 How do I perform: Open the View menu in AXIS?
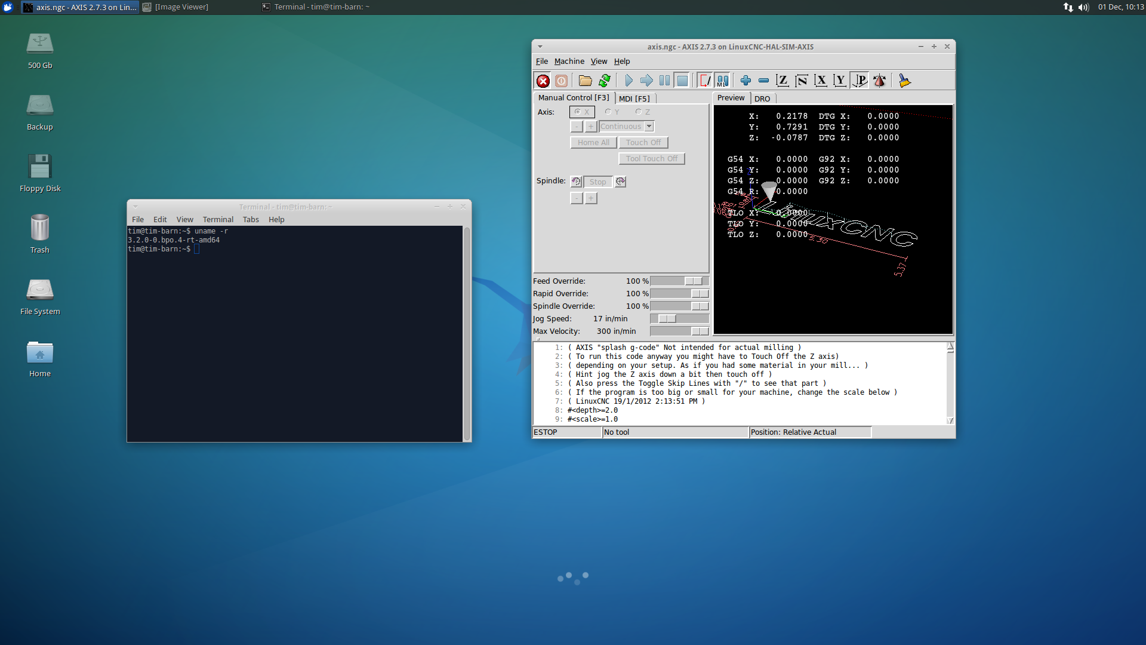(x=599, y=62)
